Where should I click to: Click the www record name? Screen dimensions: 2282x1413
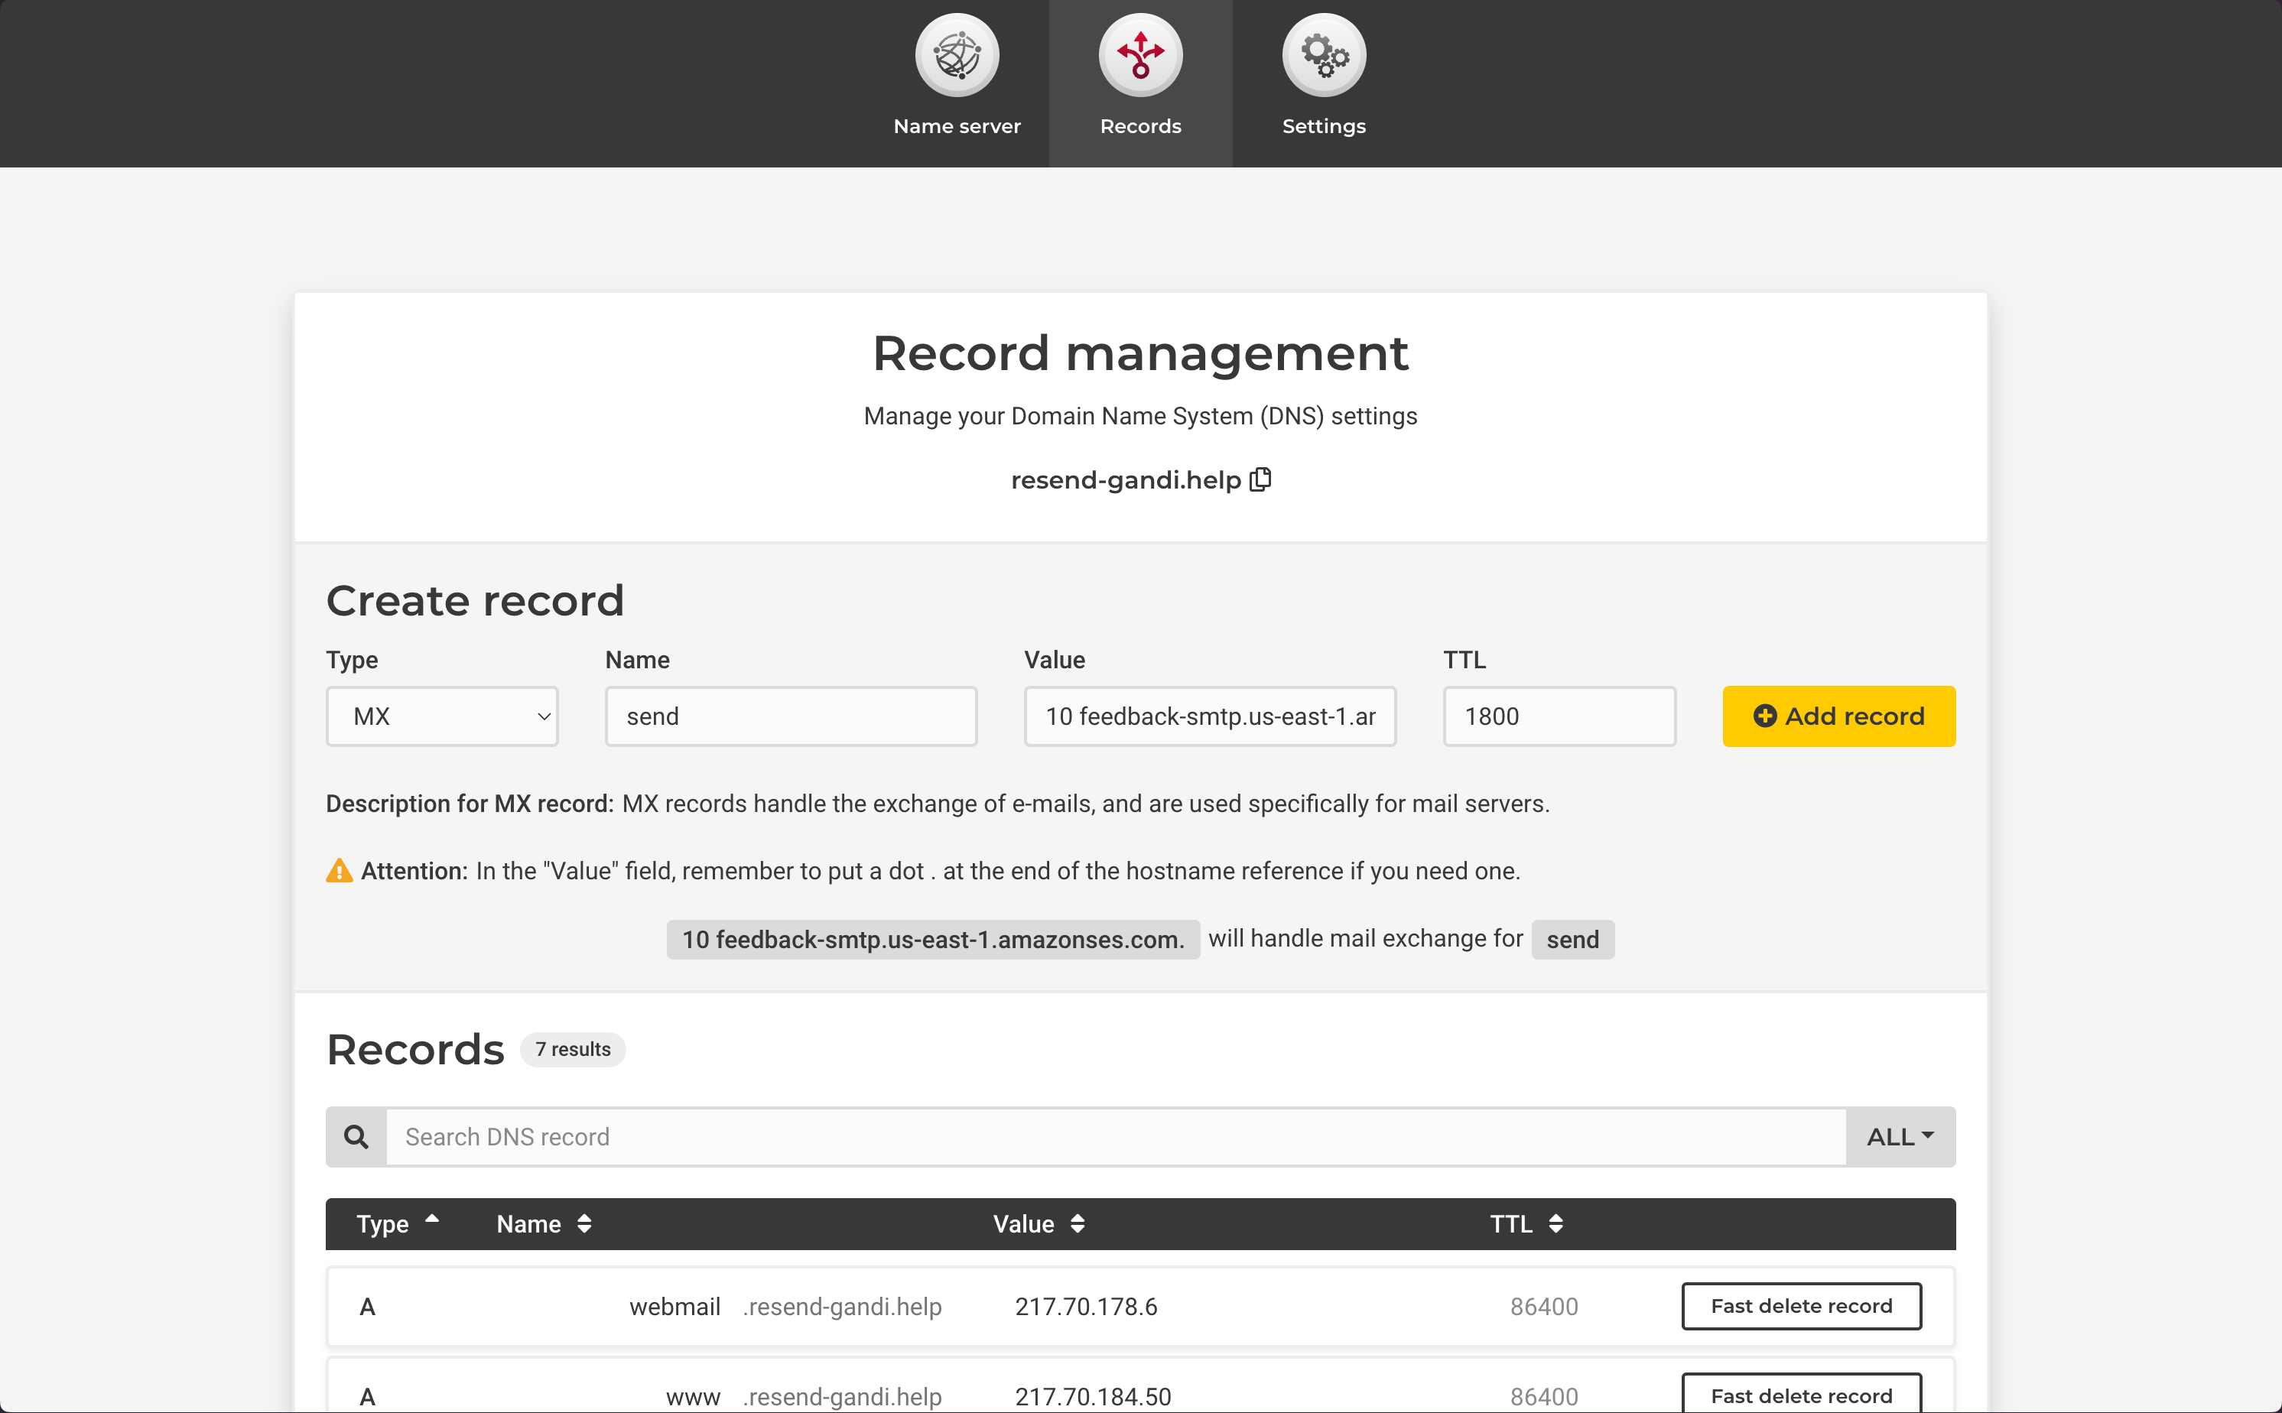point(692,1396)
